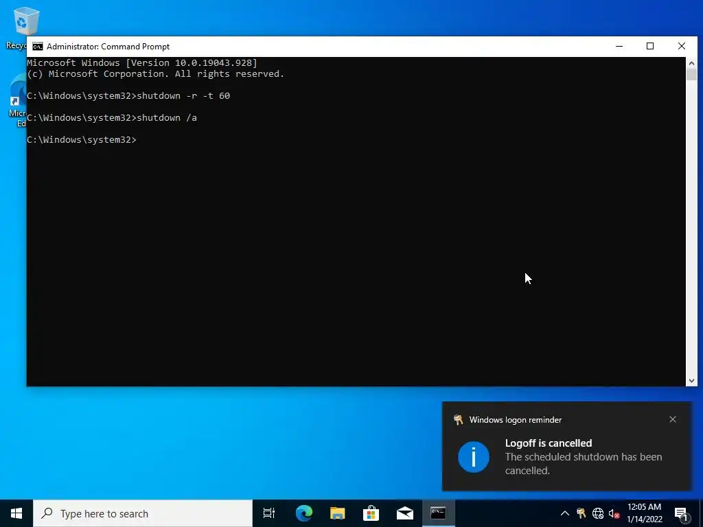Click the muted volume tray icon
Screen dimensions: 703x527
614,513
